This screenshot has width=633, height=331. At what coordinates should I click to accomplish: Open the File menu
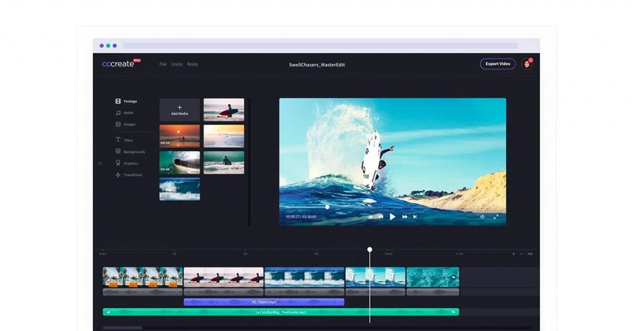tap(163, 64)
